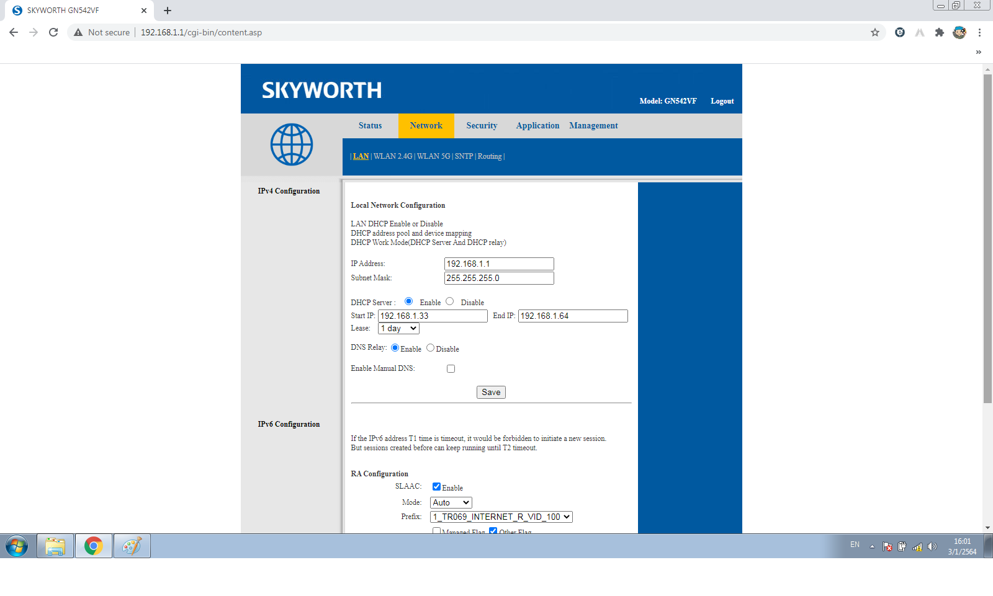993x596 pixels.
Task: Select the Network tab
Action: click(x=426, y=126)
